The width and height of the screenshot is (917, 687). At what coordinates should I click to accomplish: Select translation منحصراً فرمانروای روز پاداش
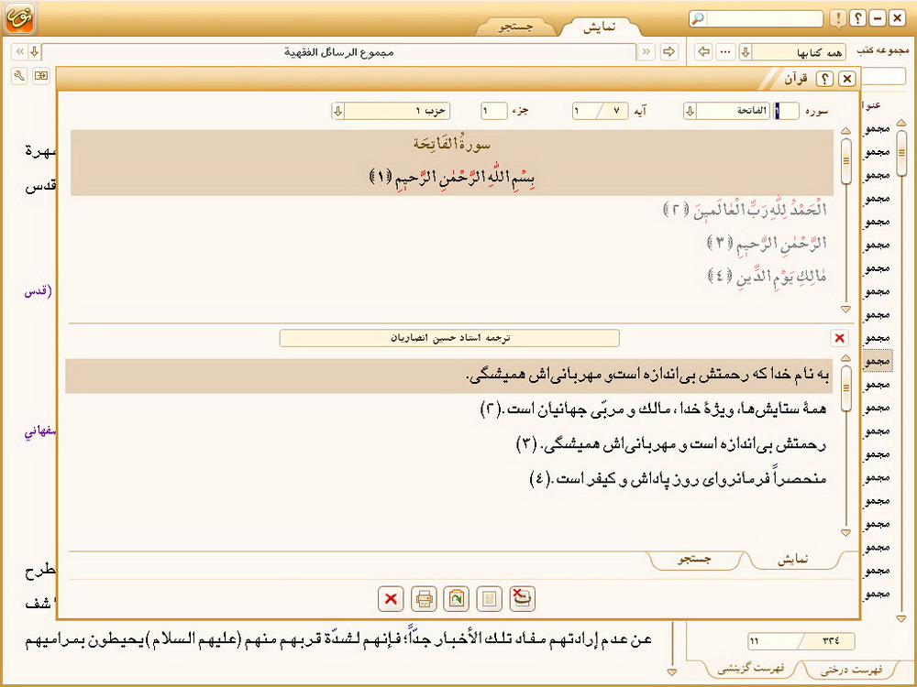679,479
